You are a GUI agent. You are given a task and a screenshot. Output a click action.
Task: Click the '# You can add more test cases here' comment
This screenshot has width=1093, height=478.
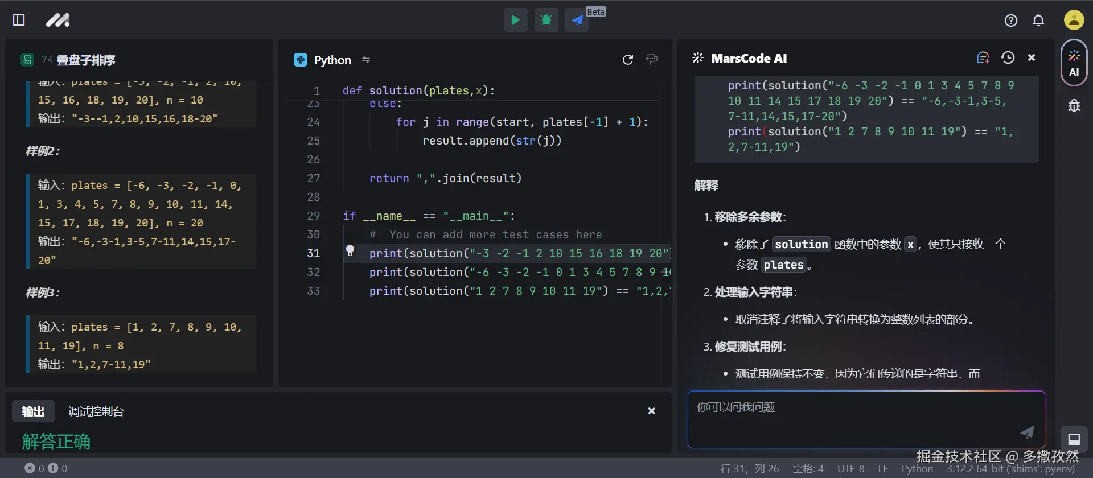click(x=485, y=234)
